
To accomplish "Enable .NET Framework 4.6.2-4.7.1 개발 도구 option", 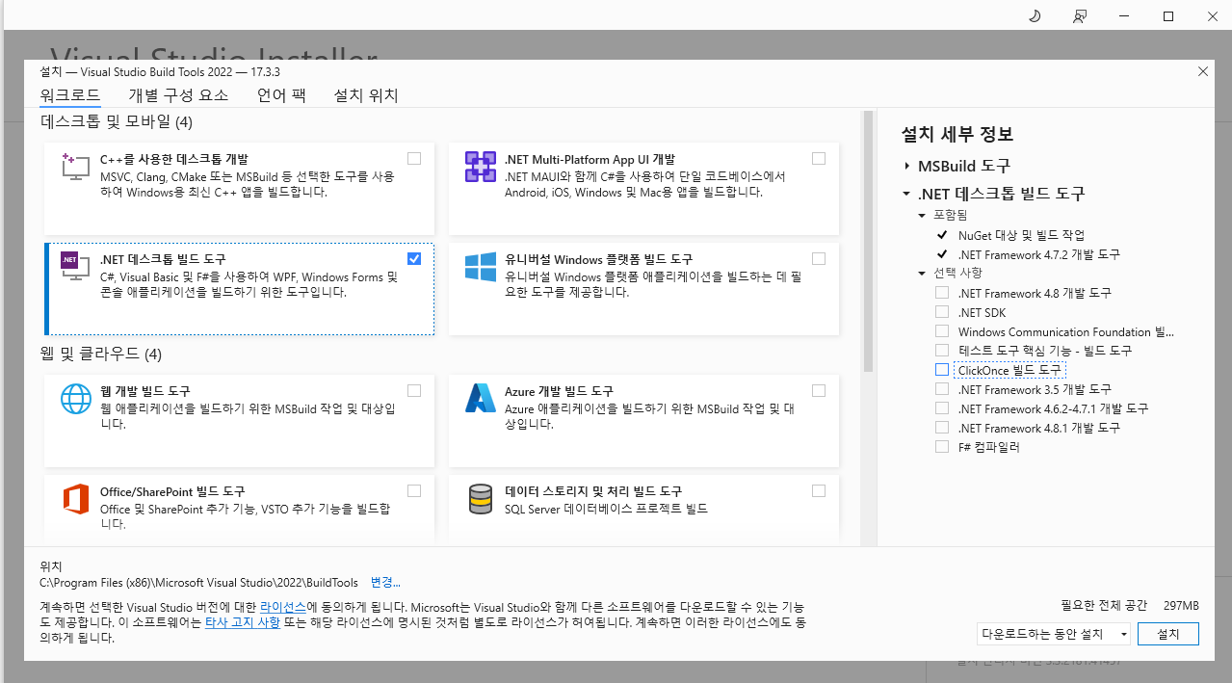I will (942, 408).
